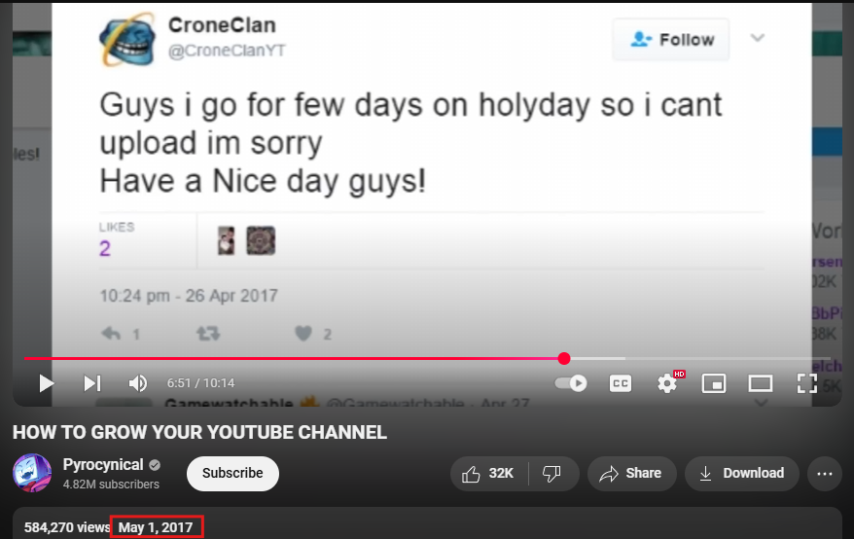Turn on closed captions
Screen dimensions: 854x539
pyautogui.click(x=621, y=383)
